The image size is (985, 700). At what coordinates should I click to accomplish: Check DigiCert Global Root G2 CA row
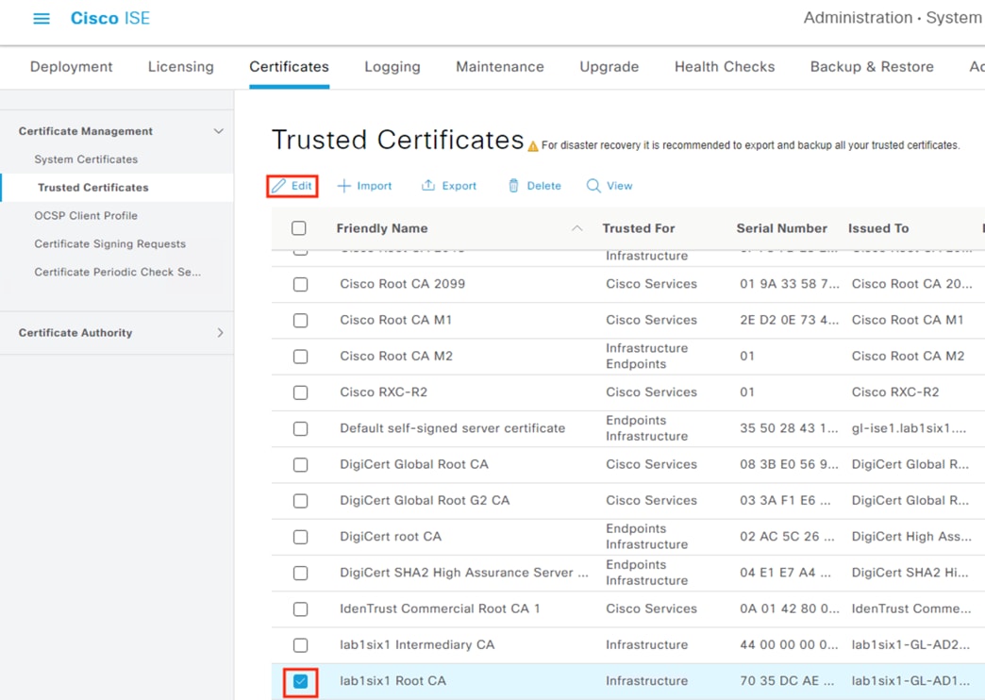click(301, 501)
